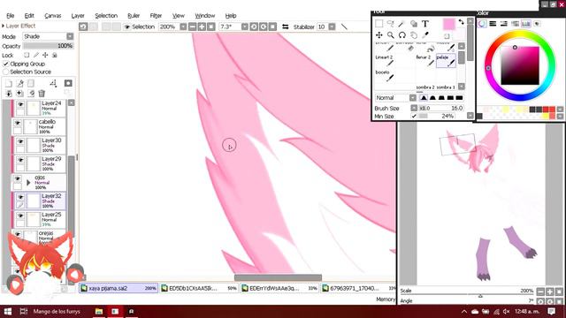Hide the Layer29 layer
The image size is (566, 318).
click(20, 160)
